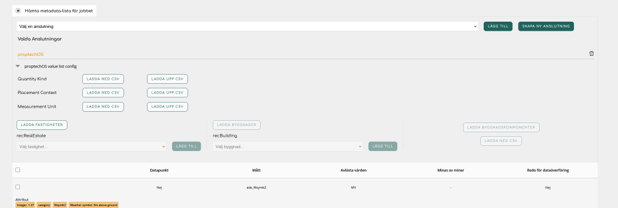Viewport: 618px width, 208px height.
Task: Click Lägg till beside the byggnad dropdown
Action: point(382,146)
